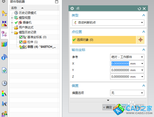Click the Extrude (1) feature icon
Screen dimensions: 154x117
(25, 42)
